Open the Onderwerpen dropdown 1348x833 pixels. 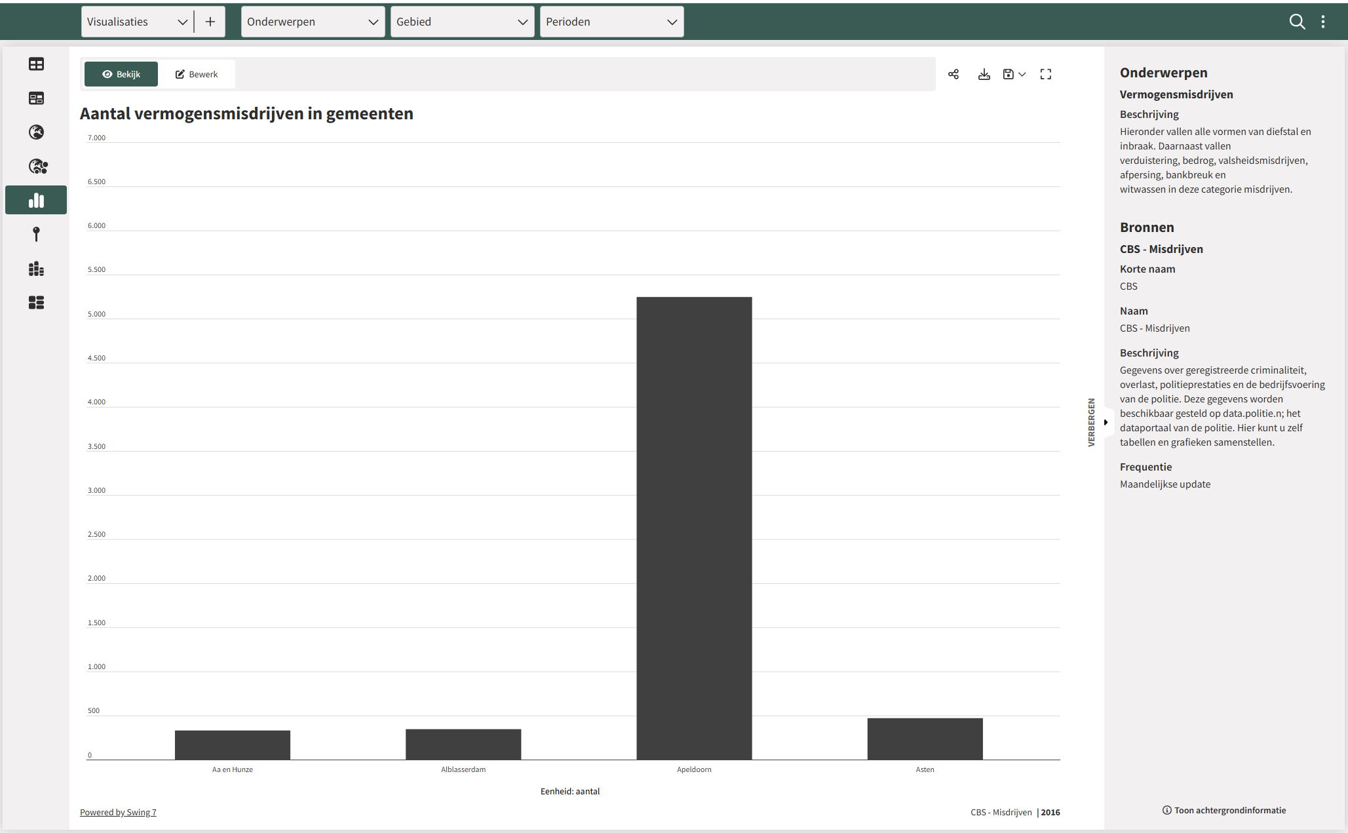tap(313, 22)
